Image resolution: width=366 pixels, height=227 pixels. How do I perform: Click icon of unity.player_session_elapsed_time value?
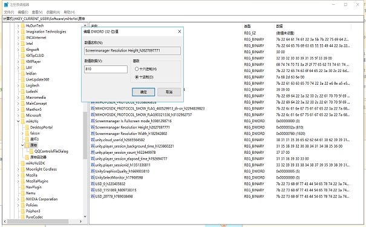[x=93, y=159]
